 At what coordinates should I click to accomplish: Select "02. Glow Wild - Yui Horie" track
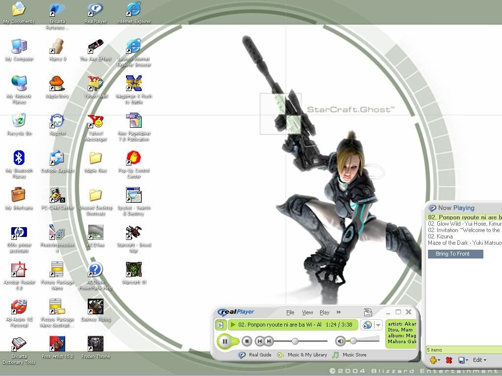click(x=465, y=224)
